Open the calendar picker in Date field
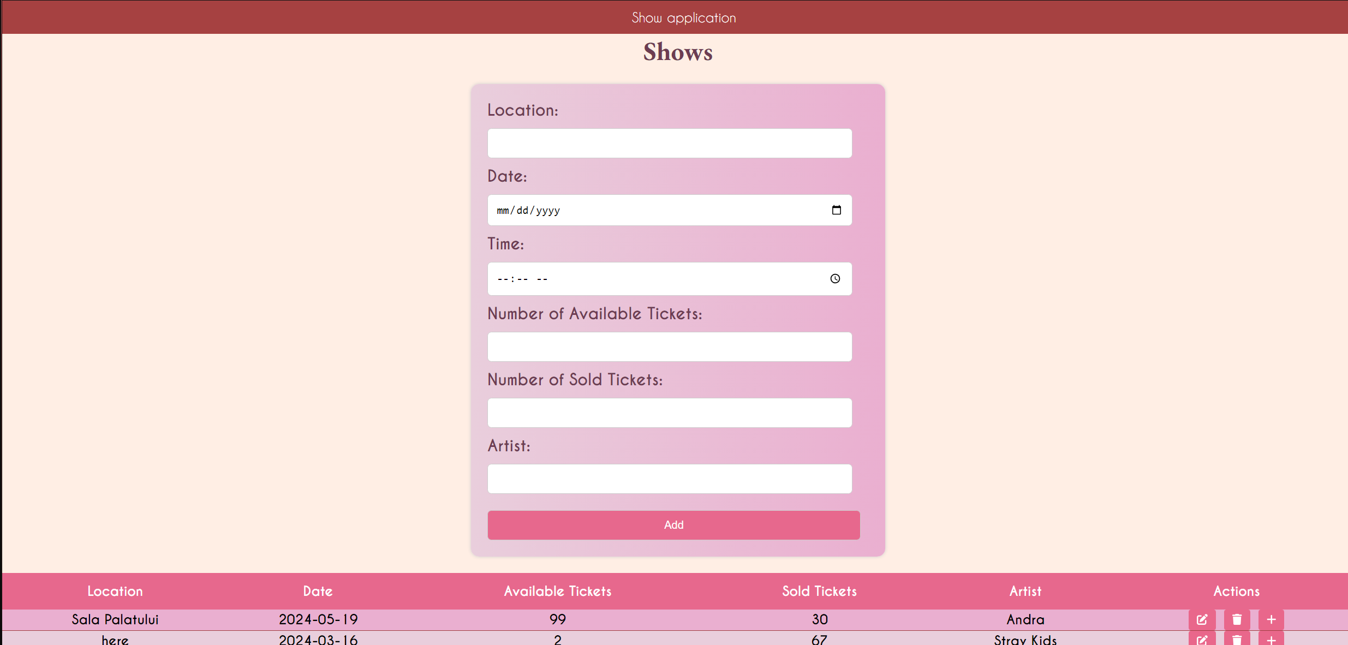1348x645 pixels. (x=836, y=210)
